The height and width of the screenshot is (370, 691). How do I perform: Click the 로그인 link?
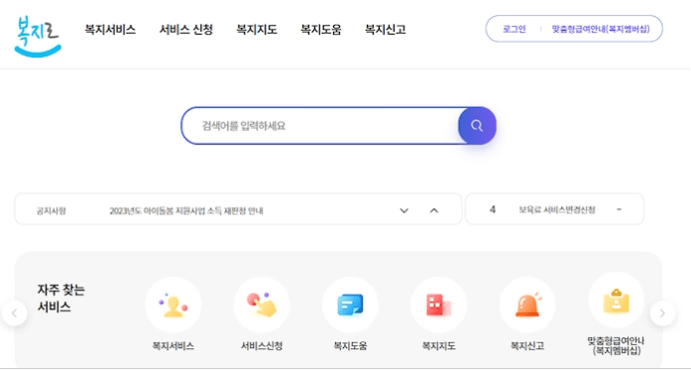pos(515,29)
